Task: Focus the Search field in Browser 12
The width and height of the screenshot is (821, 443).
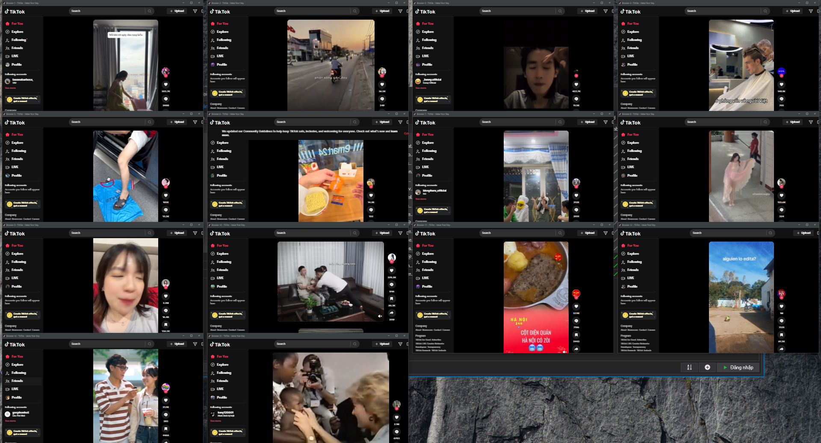Action: tap(727, 233)
